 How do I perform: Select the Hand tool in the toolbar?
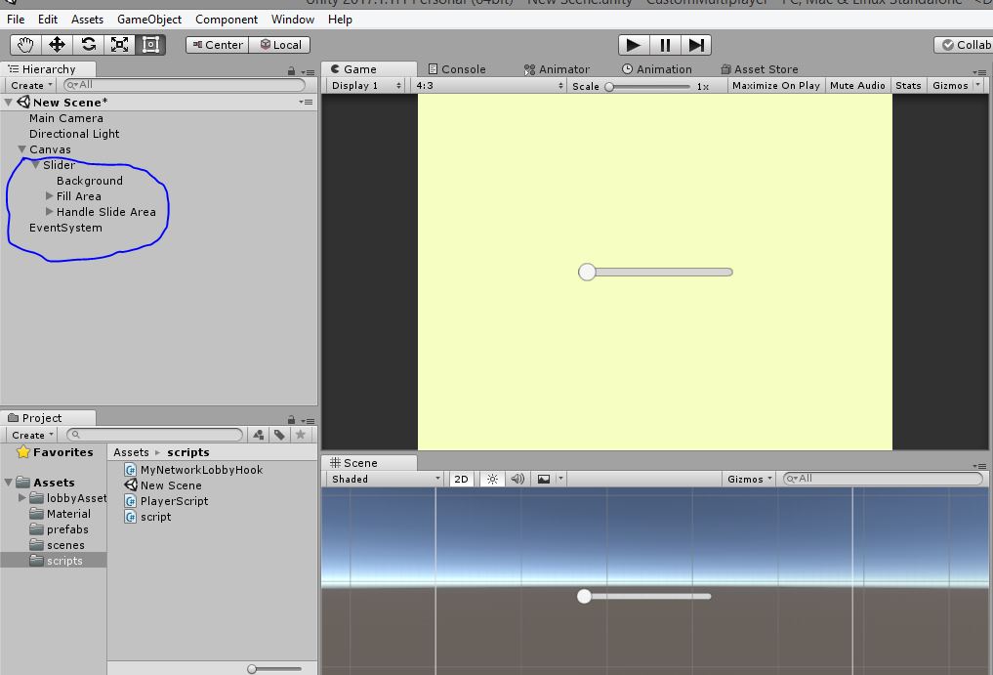tap(23, 43)
